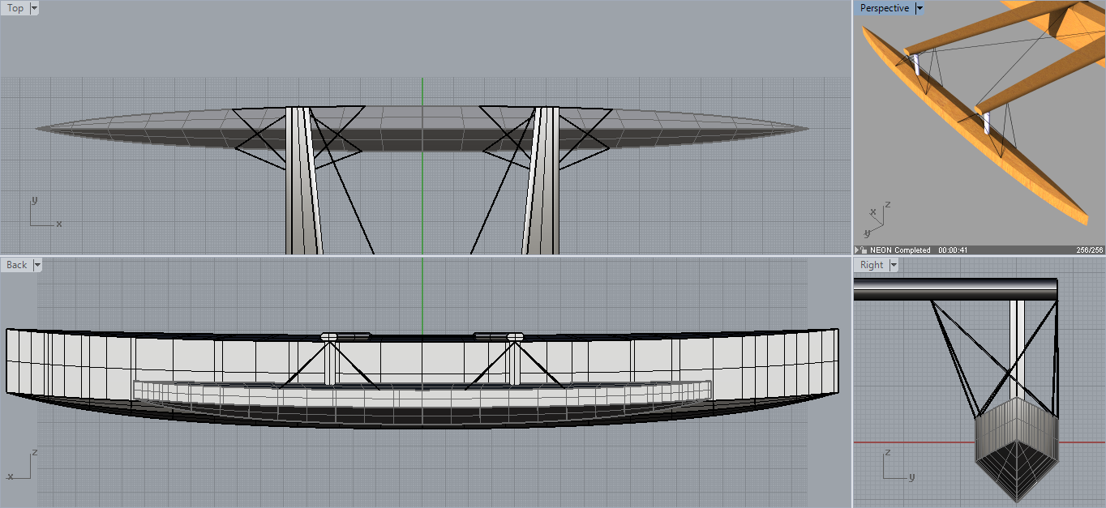
Task: Click the 'NEON Completed' status text
Action: (x=900, y=250)
